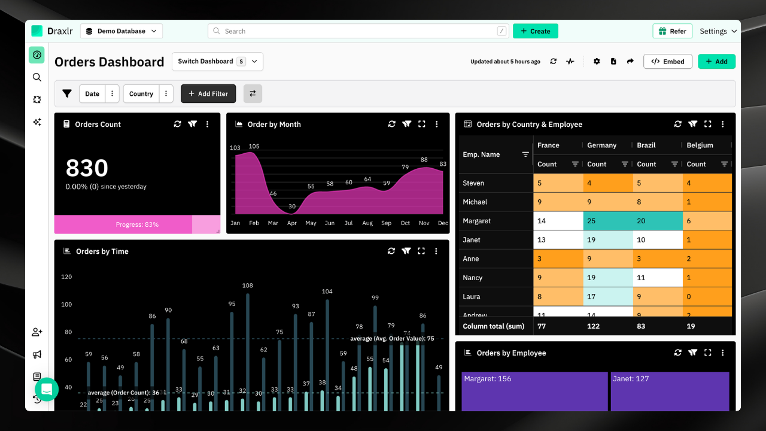
Task: Click the green Add button
Action: 716,61
